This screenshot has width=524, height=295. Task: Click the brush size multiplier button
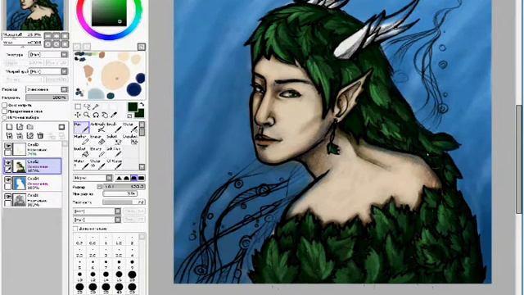pos(99,187)
